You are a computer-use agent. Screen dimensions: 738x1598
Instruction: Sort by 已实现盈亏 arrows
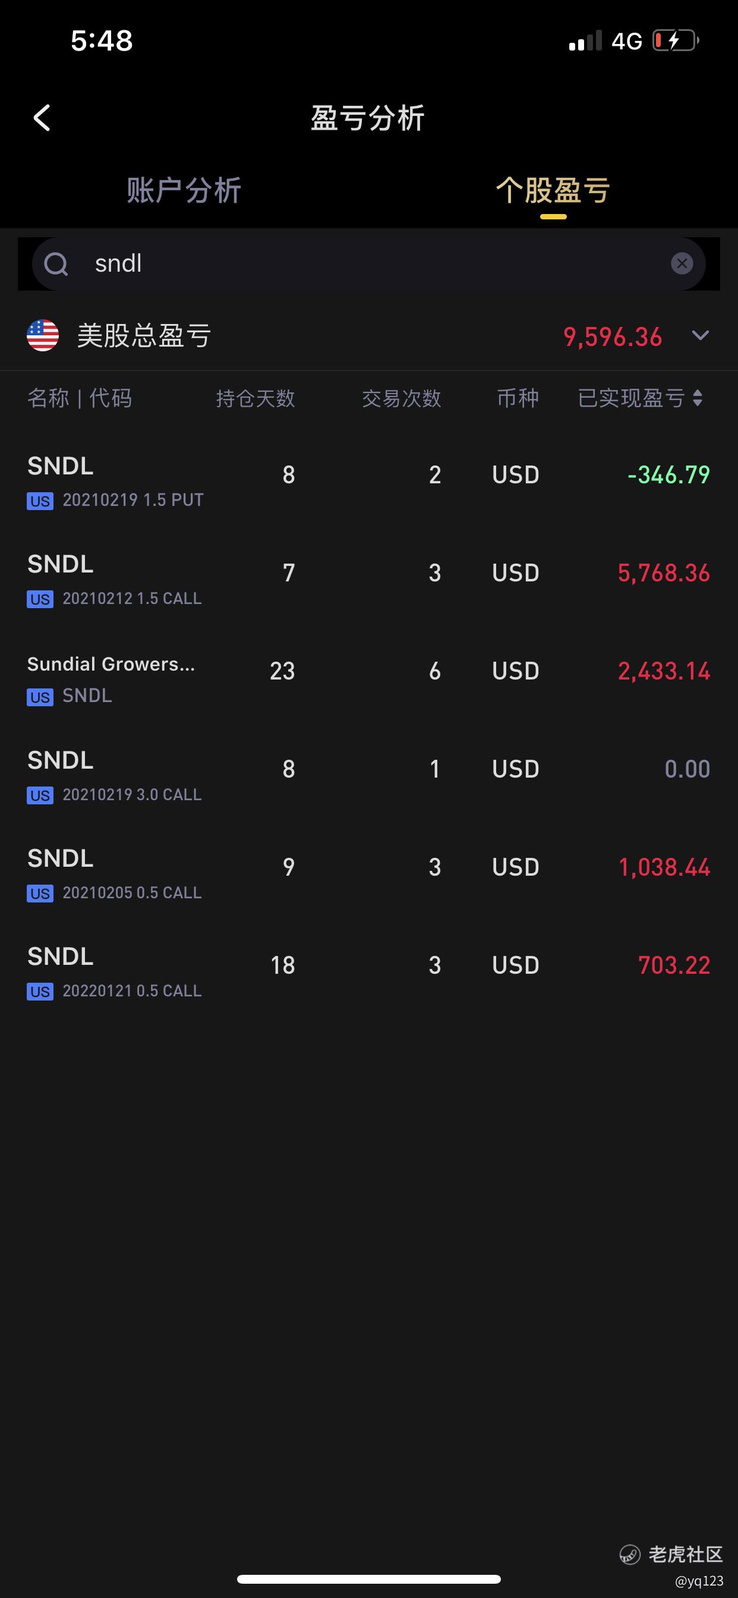click(x=698, y=398)
